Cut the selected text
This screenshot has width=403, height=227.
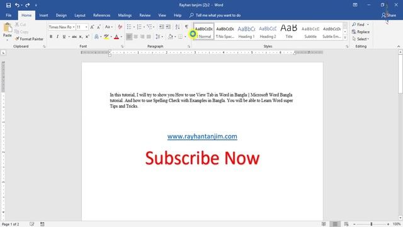21,25
